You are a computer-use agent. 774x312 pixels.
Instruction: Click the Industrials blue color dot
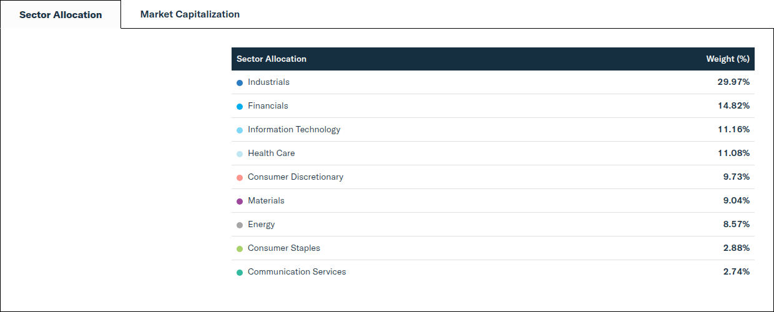coord(240,83)
